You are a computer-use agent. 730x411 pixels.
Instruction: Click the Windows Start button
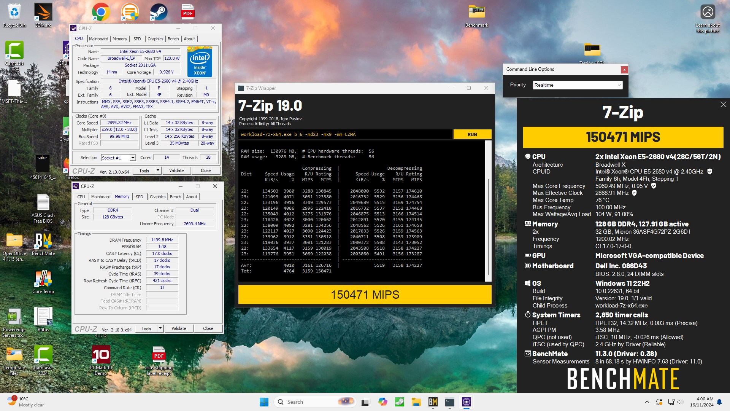[x=264, y=402]
